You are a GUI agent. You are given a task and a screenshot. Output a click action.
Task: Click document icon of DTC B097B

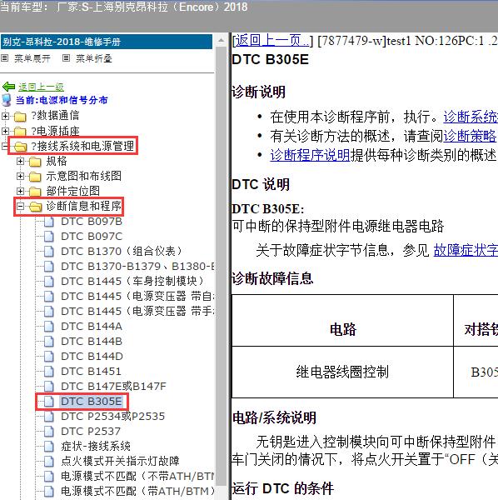(49, 222)
